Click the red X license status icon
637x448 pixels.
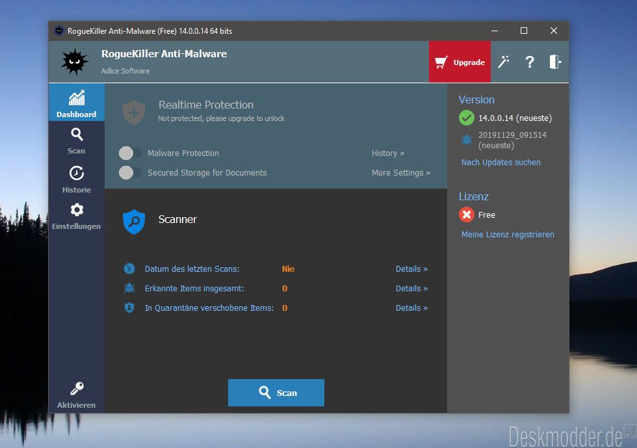467,215
